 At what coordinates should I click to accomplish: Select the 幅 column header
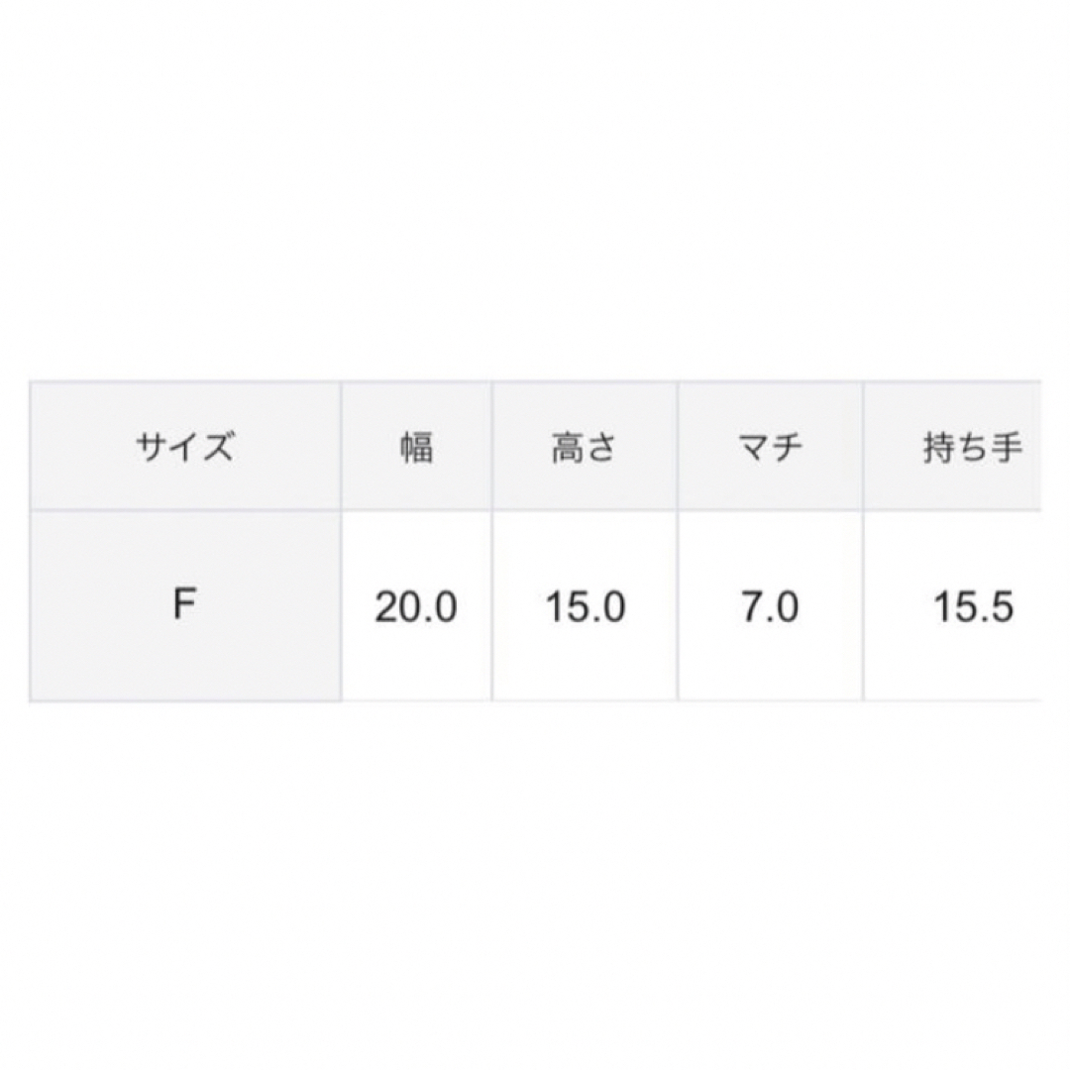[416, 446]
